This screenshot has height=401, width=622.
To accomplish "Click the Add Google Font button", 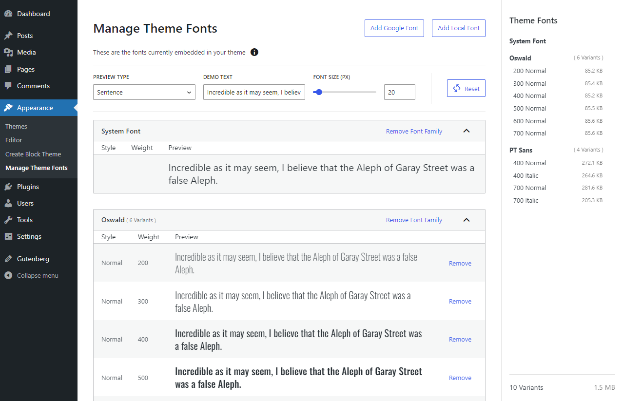I will [394, 28].
